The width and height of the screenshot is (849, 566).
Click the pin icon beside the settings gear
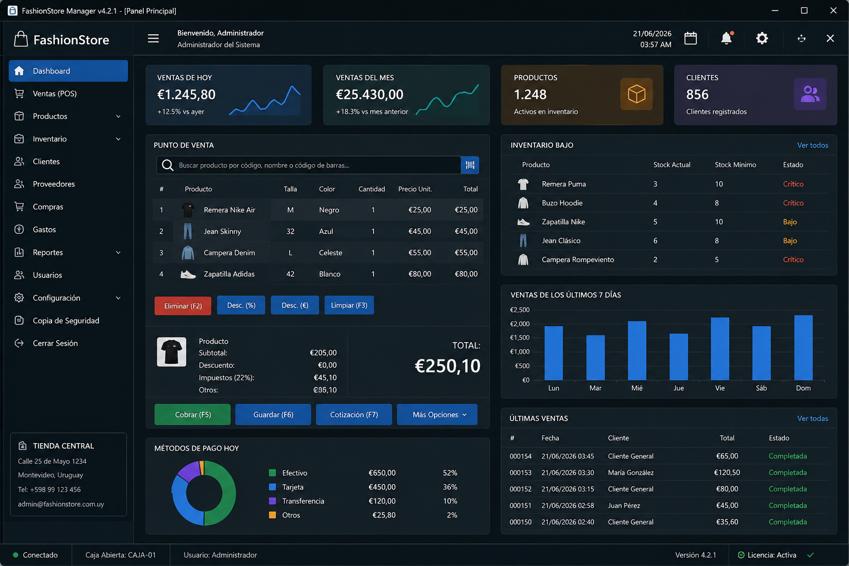pyautogui.click(x=801, y=38)
